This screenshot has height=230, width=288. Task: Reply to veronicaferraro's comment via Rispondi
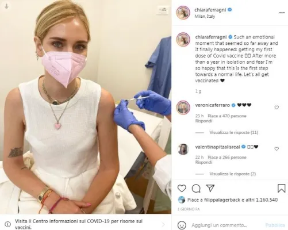203,121
